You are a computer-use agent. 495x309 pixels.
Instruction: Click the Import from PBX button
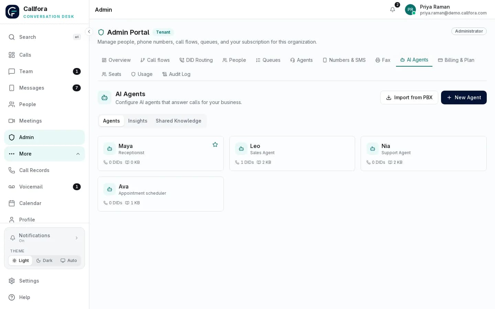(x=409, y=98)
